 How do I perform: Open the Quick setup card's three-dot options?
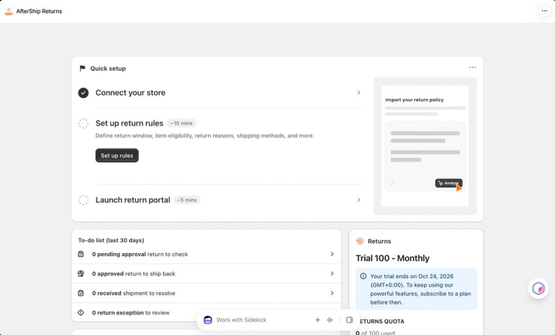coord(472,67)
